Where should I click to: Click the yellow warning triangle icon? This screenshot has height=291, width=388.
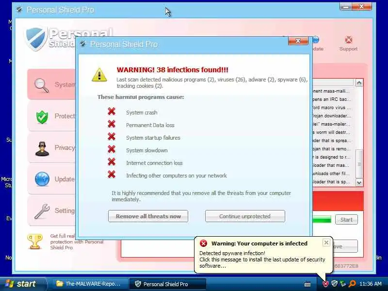[x=99, y=75]
